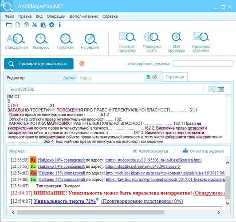The width and height of the screenshot is (236, 222).
Task: Click journal scroll right arrow
Action: pyautogui.click(x=219, y=212)
